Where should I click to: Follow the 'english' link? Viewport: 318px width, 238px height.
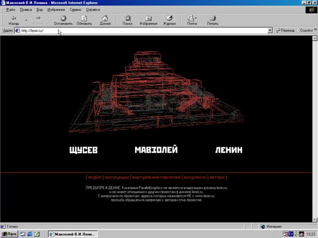click(x=94, y=177)
